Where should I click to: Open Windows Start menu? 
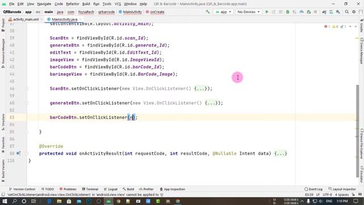pos(5,201)
